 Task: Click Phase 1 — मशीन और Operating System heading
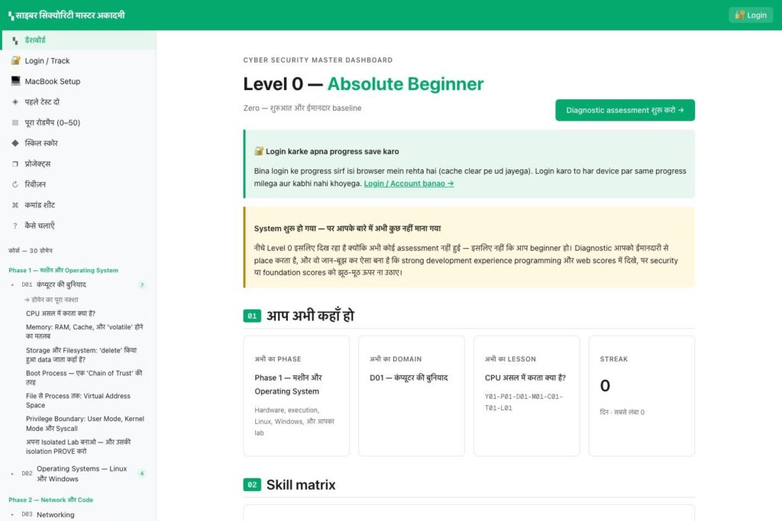click(x=63, y=270)
